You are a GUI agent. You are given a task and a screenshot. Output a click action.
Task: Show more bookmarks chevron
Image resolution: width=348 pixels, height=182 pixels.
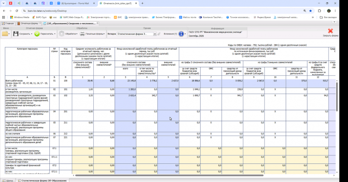pyautogui.click(x=313, y=17)
